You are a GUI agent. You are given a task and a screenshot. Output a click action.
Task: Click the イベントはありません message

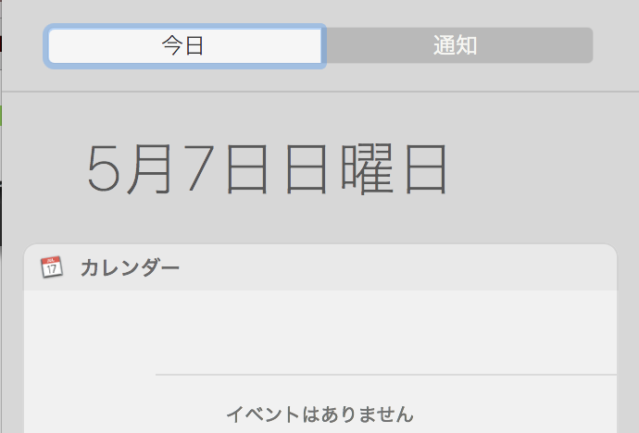[319, 414]
